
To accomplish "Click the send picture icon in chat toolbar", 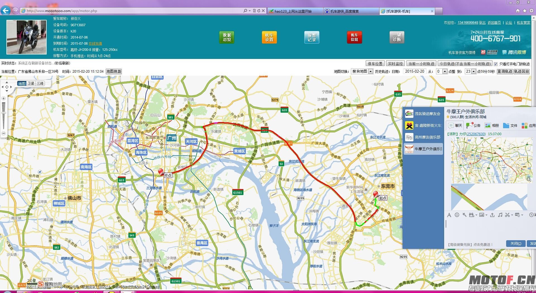I will (x=482, y=215).
